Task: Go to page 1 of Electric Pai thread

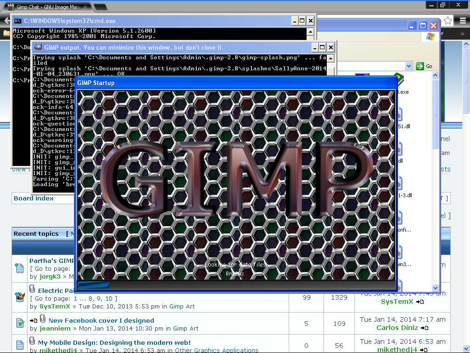Action: click(75, 298)
